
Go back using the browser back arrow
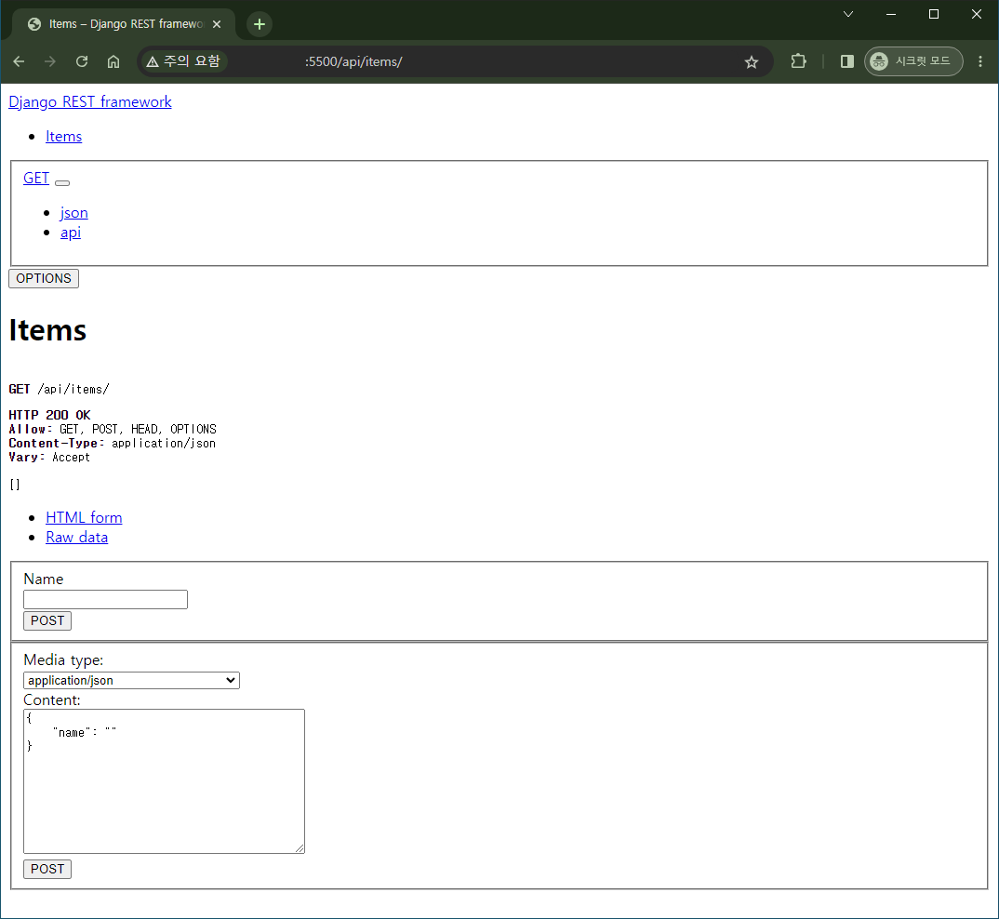[x=20, y=61]
